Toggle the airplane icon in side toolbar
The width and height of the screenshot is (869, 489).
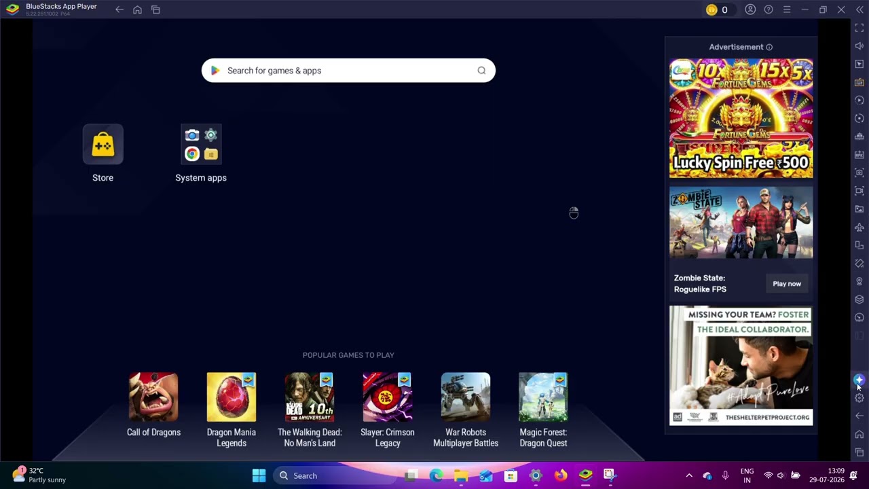pos(859,227)
